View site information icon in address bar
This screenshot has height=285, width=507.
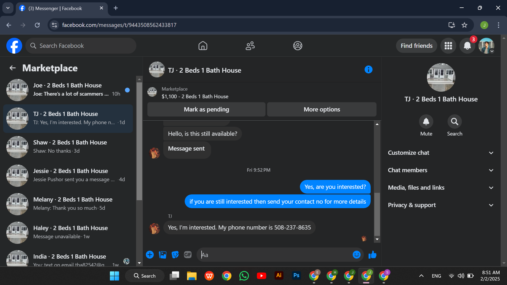pyautogui.click(x=54, y=25)
